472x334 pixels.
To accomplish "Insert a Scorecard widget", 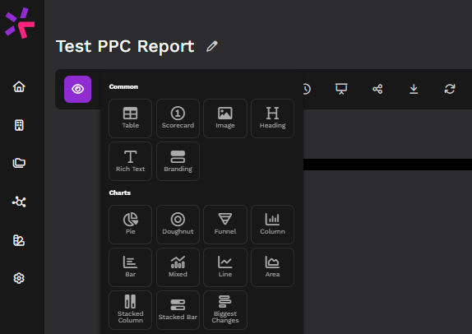I will pos(178,118).
